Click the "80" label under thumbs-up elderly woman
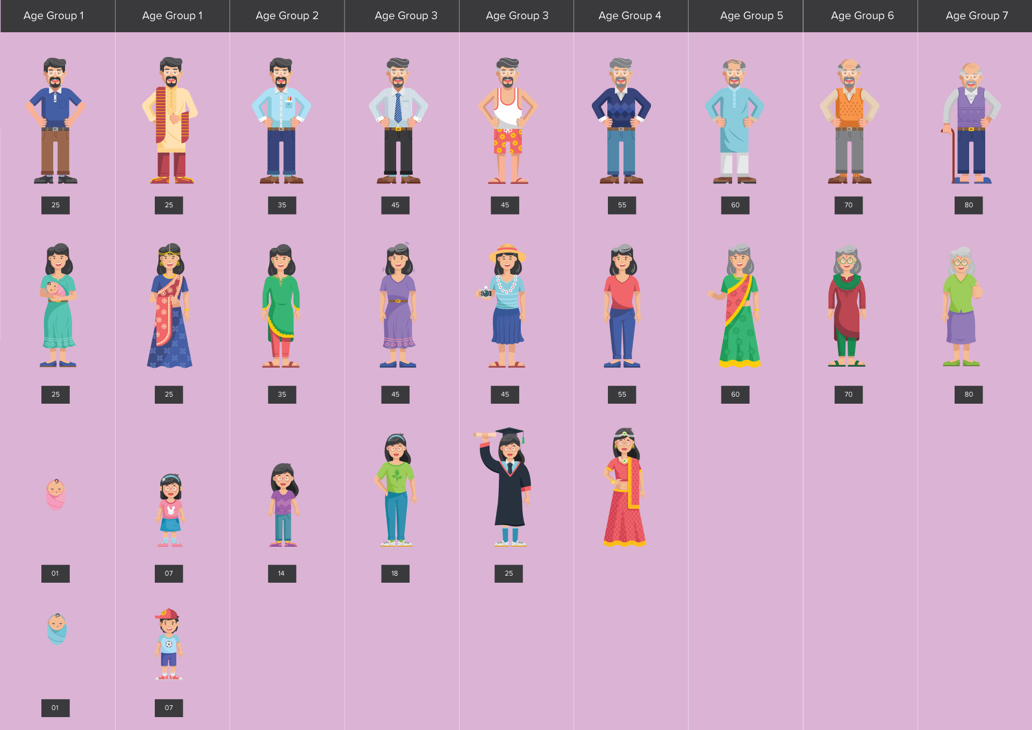This screenshot has height=730, width=1032. pyautogui.click(x=969, y=395)
